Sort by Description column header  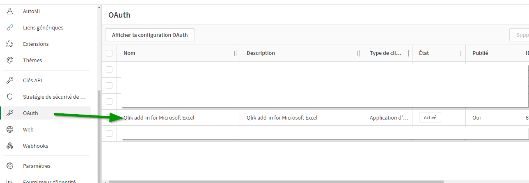click(x=261, y=53)
